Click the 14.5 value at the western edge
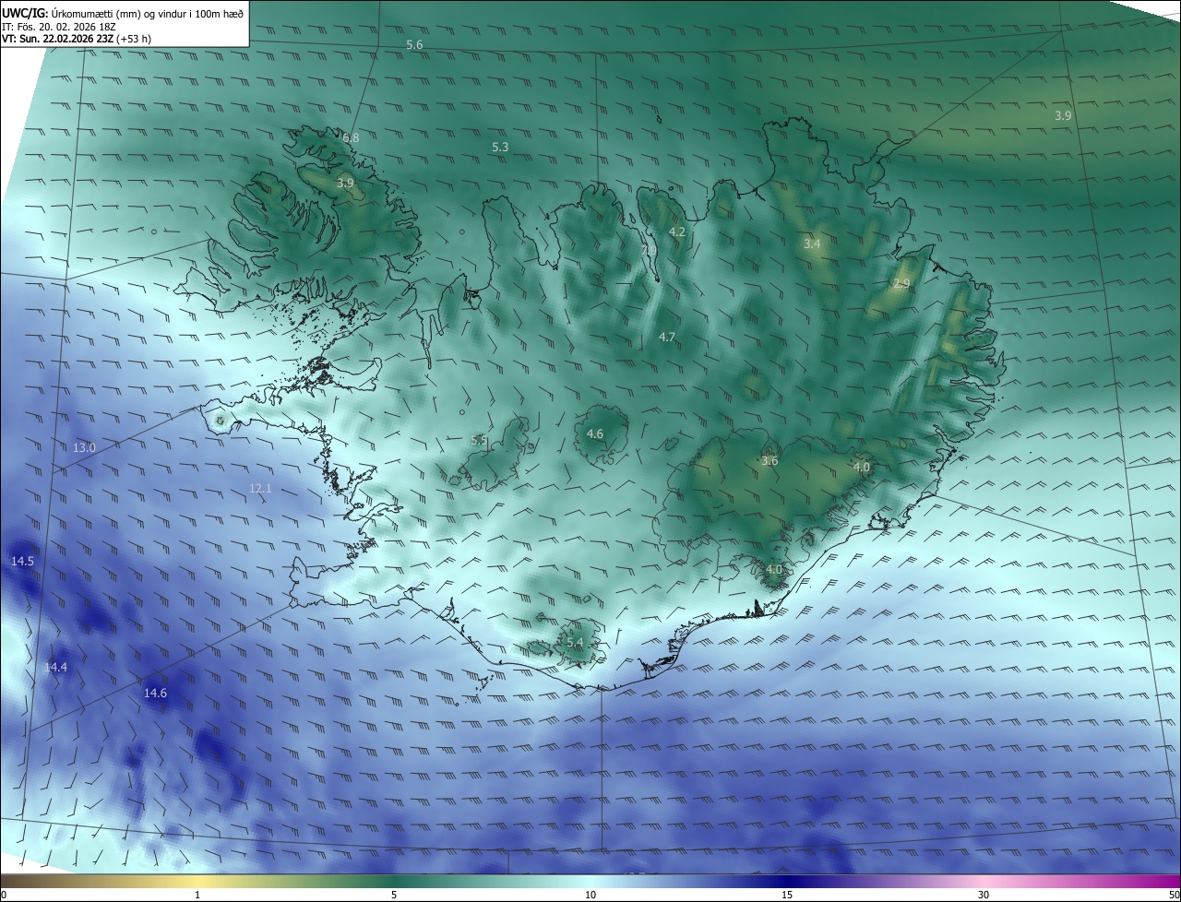Screen dimensions: 1181x902 [22, 561]
